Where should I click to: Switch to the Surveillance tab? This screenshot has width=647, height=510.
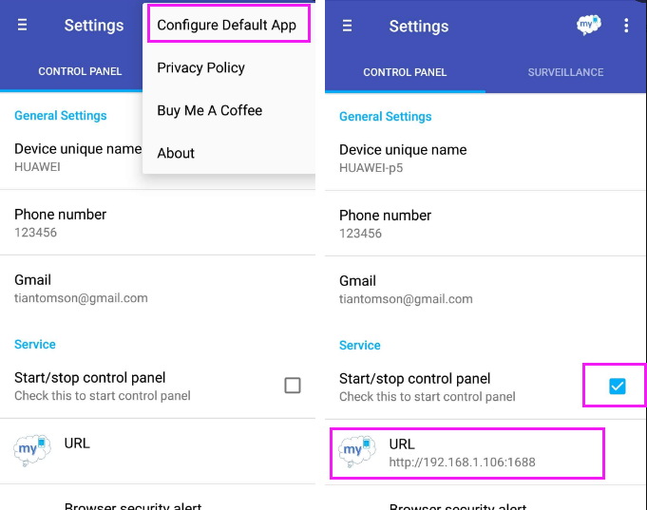[565, 72]
